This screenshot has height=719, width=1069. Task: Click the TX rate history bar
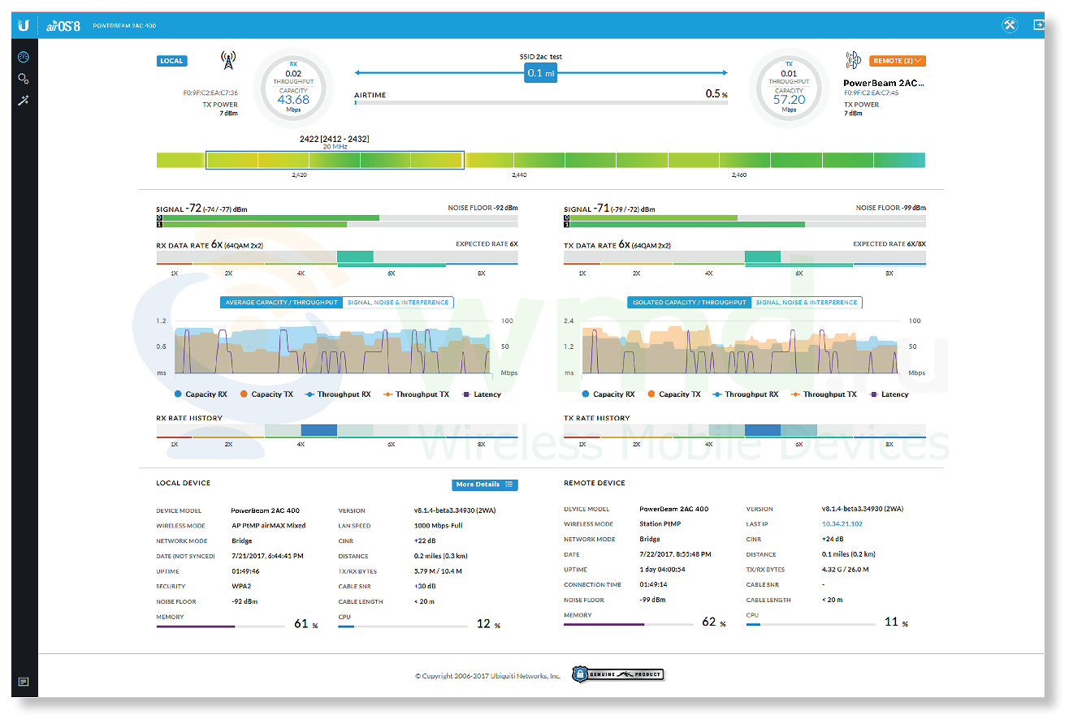point(745,431)
